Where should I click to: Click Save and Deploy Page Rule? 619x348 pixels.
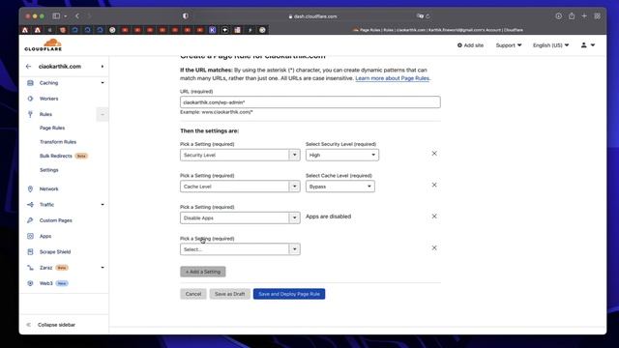click(x=289, y=294)
